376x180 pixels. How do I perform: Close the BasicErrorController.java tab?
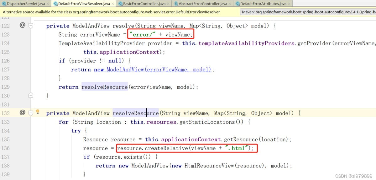(x=168, y=4)
